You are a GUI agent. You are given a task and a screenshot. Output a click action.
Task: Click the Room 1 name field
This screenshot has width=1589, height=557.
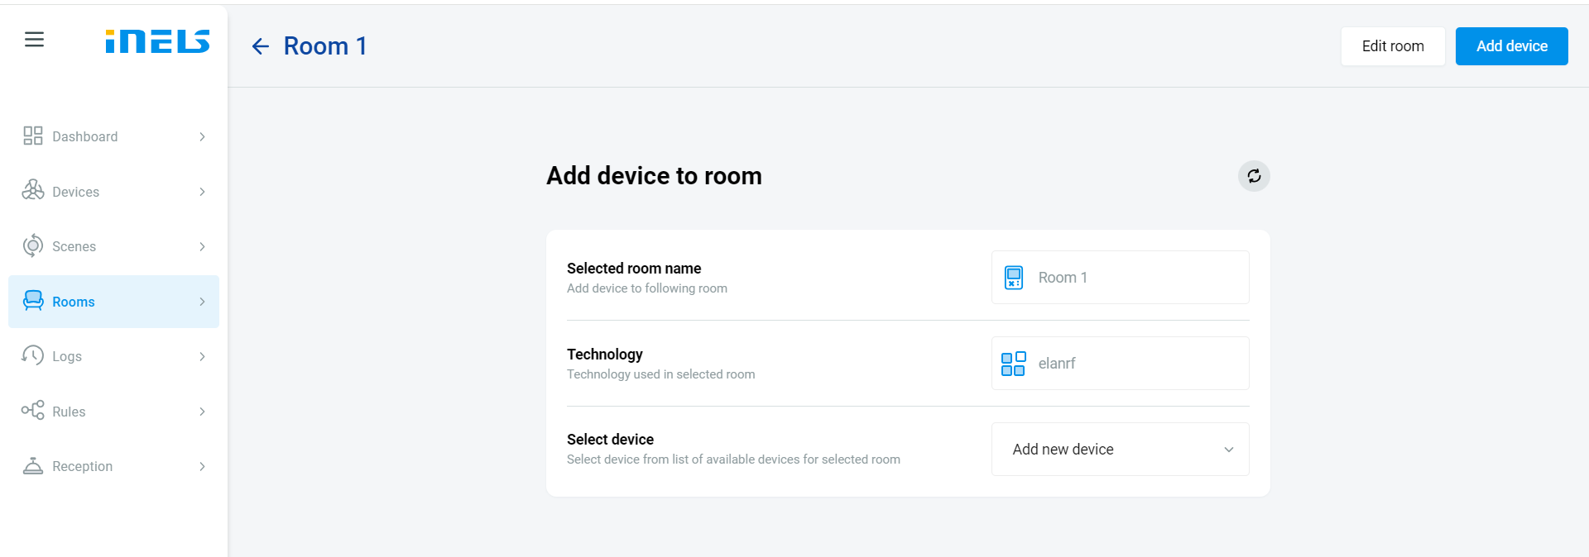point(1120,278)
